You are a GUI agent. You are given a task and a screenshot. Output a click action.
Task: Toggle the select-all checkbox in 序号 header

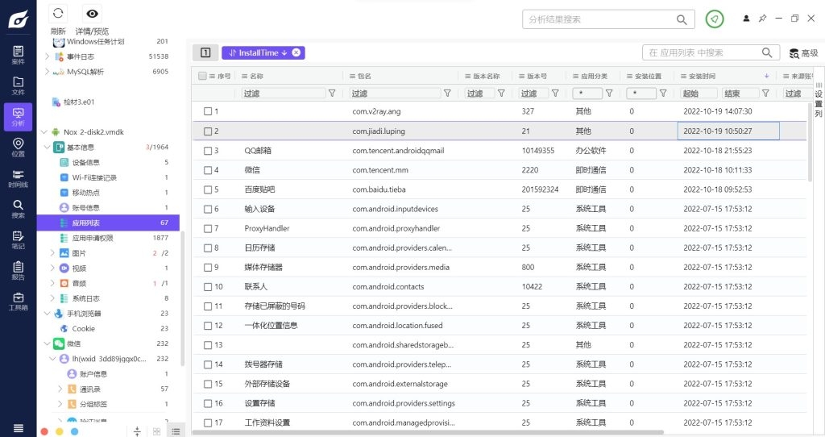tap(202, 76)
